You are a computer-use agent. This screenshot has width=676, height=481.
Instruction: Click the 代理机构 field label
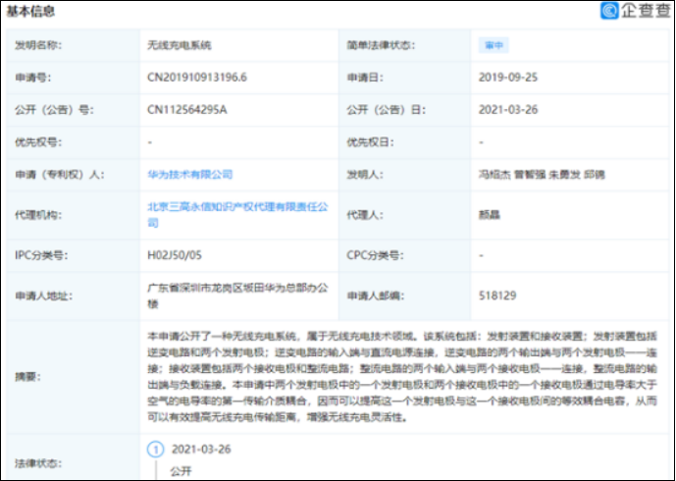click(38, 215)
